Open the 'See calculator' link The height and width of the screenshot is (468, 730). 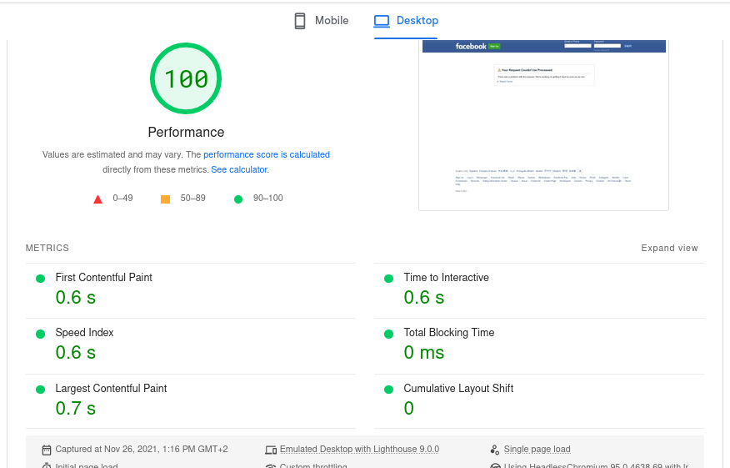239,169
